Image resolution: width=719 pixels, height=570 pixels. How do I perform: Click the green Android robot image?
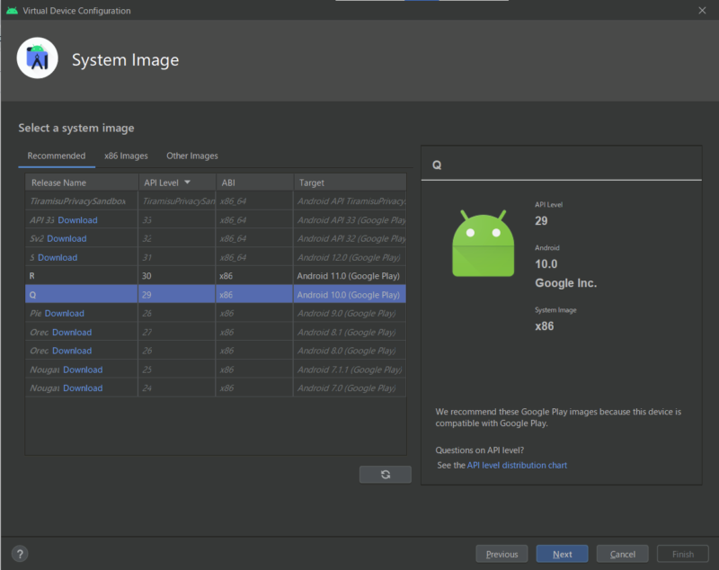(483, 243)
